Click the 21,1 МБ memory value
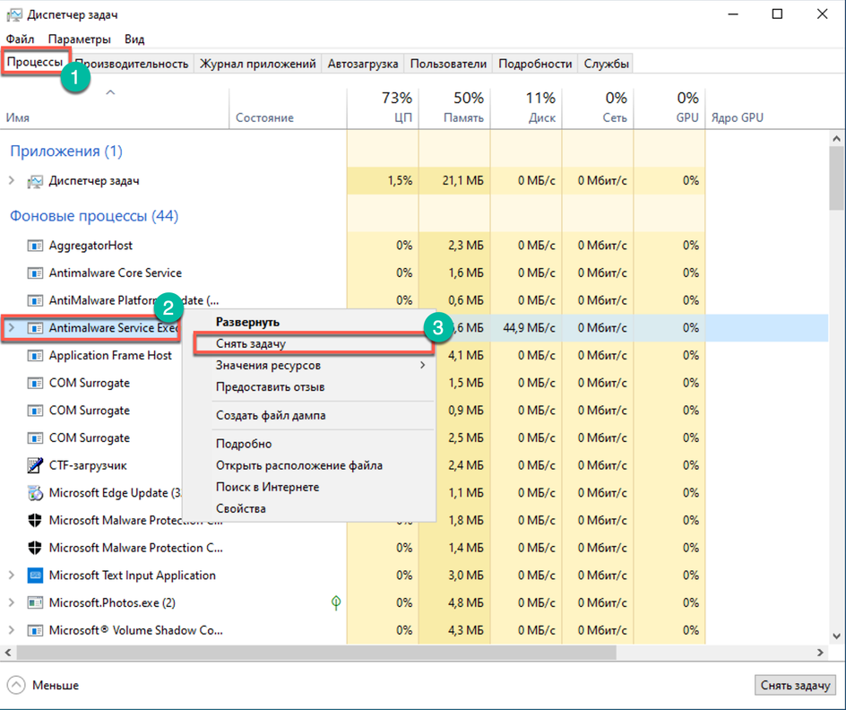Screen dimensions: 846x710 tap(463, 180)
